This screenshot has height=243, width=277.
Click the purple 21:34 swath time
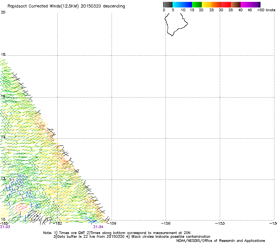[x=98, y=227]
